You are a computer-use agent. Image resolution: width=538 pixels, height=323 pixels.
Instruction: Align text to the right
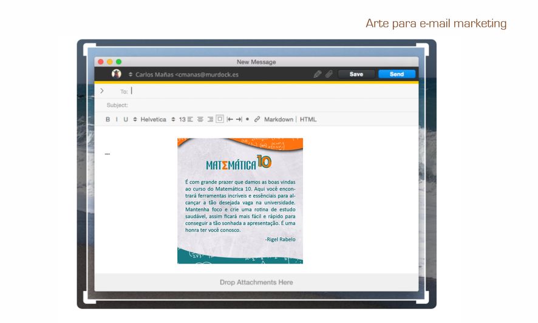click(x=210, y=120)
